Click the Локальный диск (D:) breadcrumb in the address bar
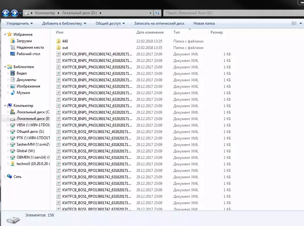Screen dimensions: 304x226 click(x=79, y=13)
